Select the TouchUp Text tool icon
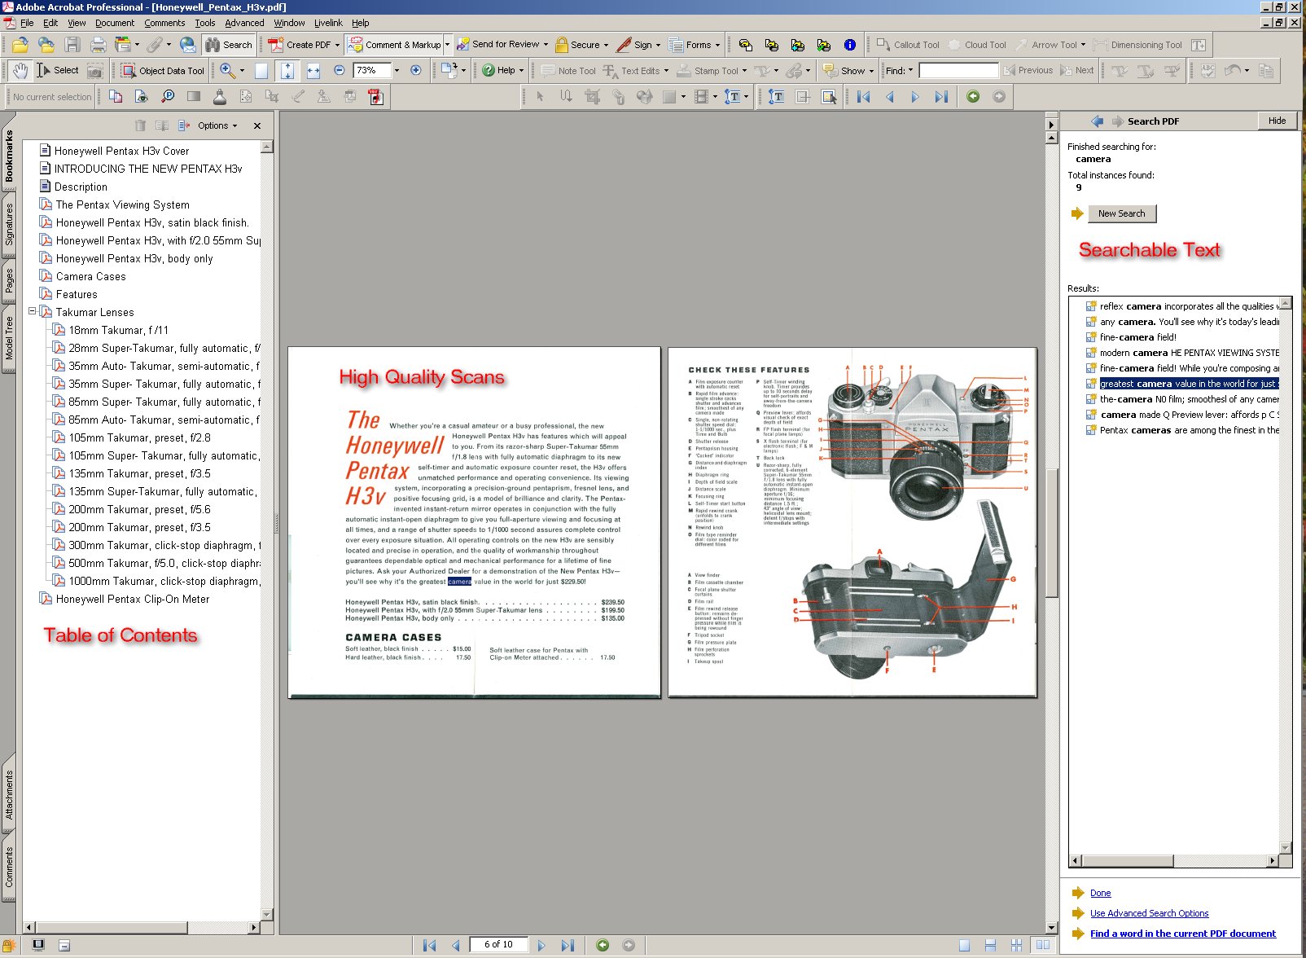The width and height of the screenshot is (1306, 958). pyautogui.click(x=777, y=97)
